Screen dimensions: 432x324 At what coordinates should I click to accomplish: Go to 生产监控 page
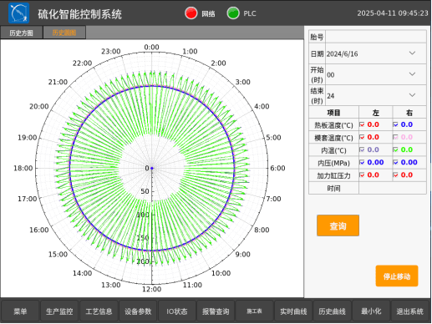(x=59, y=311)
